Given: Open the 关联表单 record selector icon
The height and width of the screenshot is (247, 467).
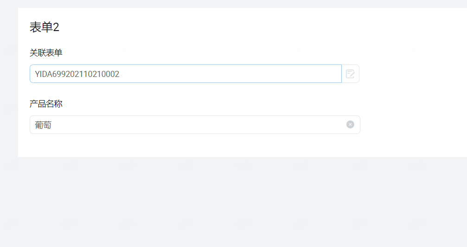Looking at the screenshot, I should click(350, 74).
